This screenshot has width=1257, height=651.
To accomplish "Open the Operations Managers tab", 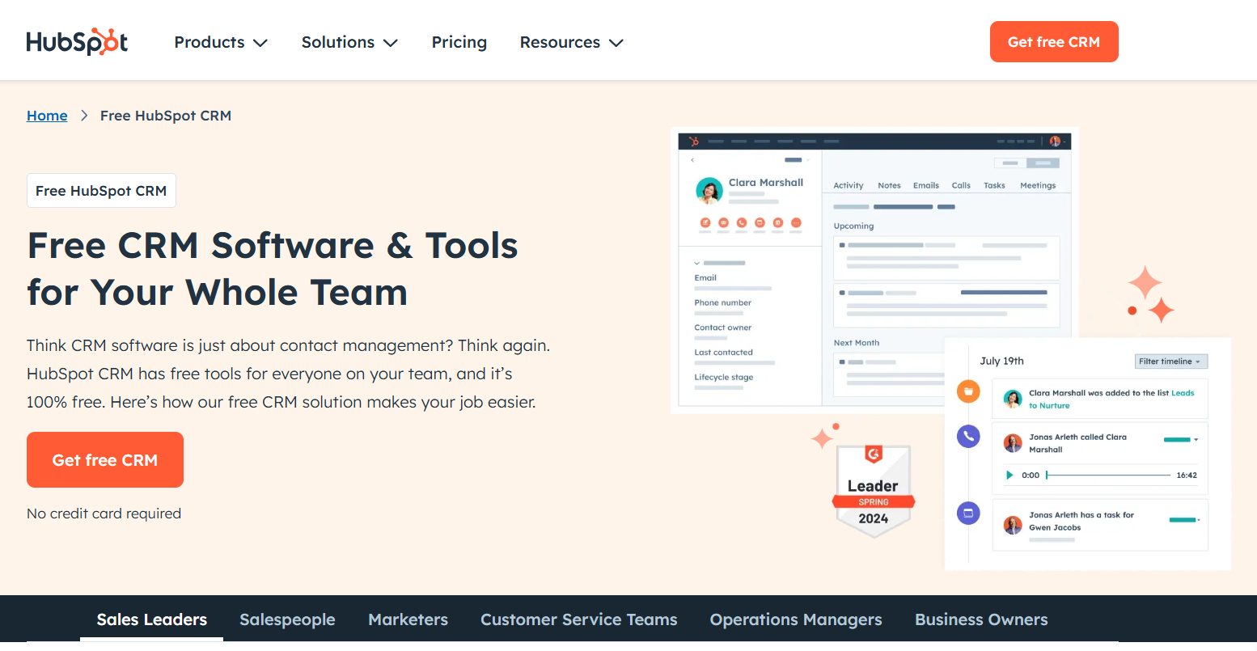I will point(796,619).
